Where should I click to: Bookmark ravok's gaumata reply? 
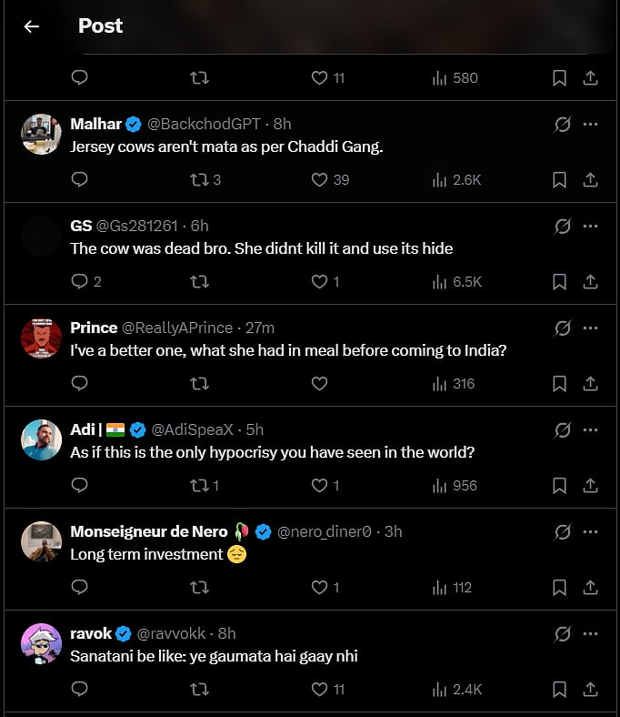coord(560,690)
